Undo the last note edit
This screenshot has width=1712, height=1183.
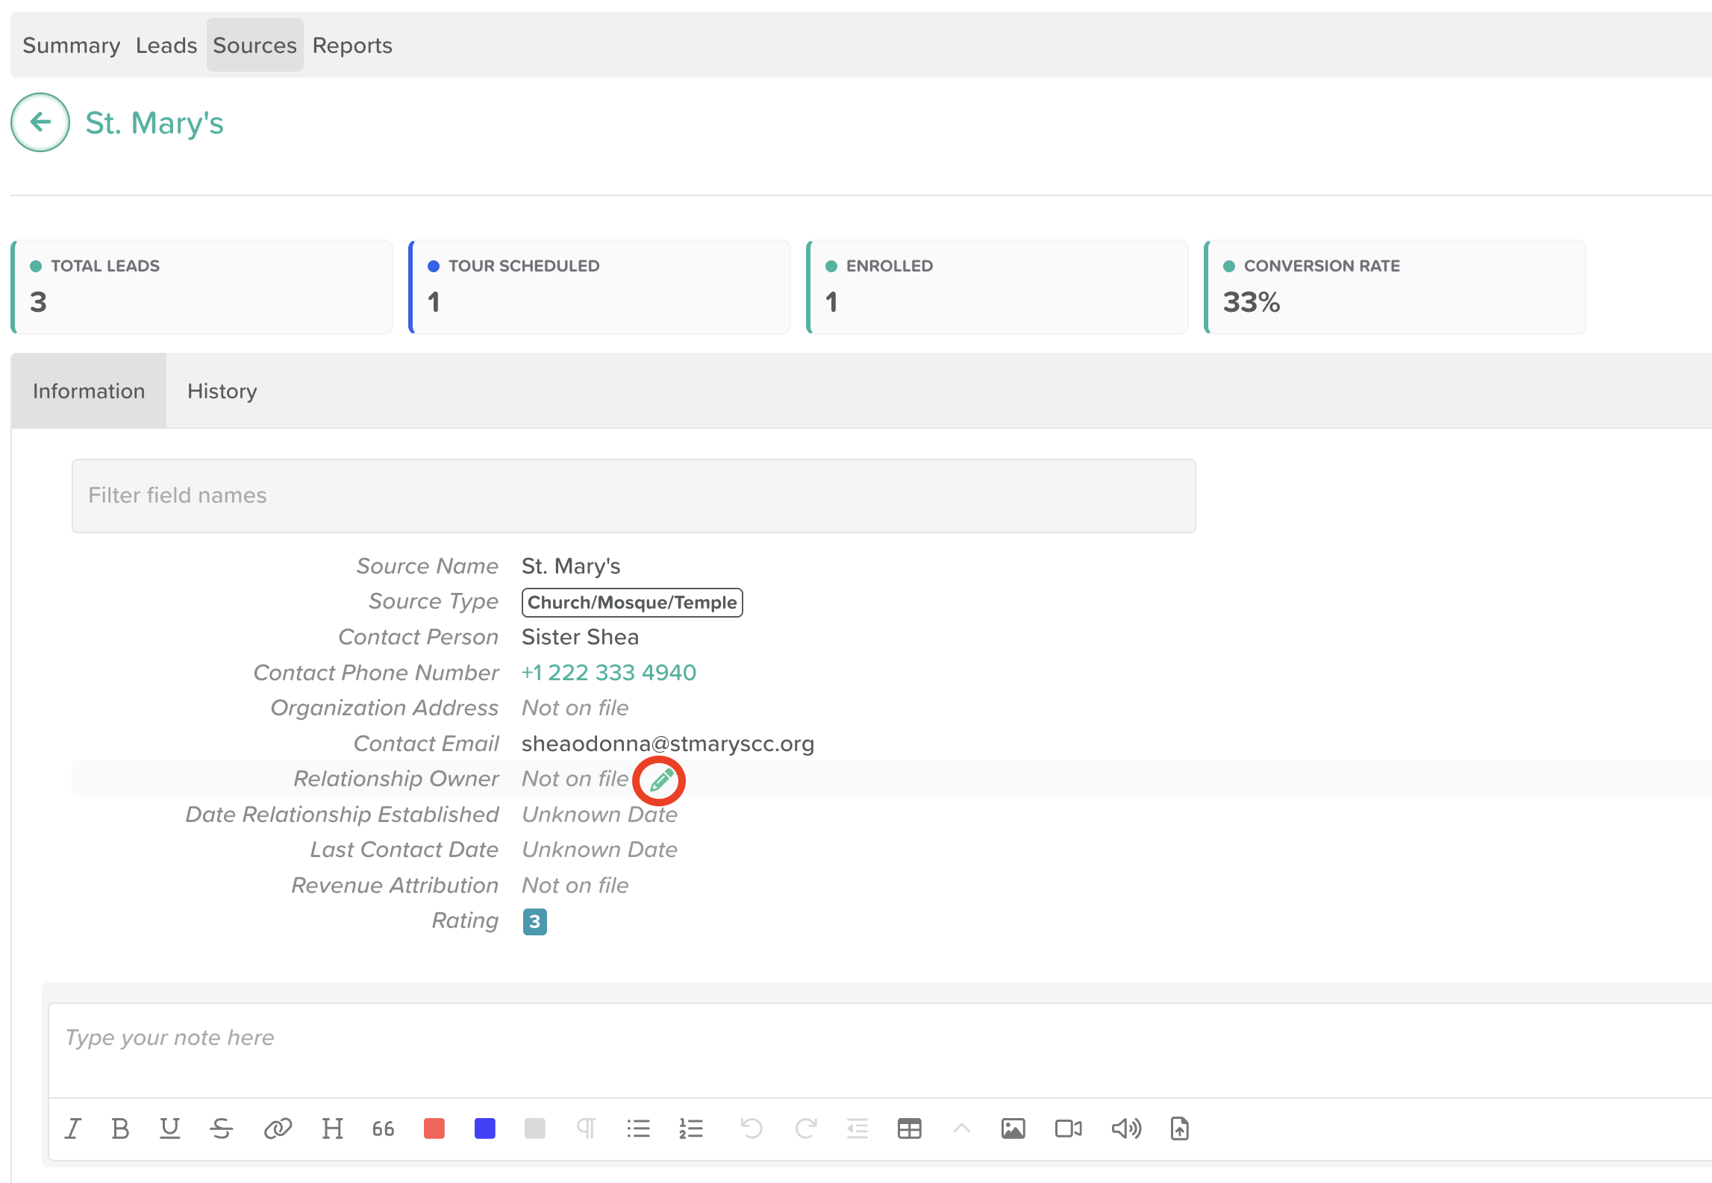tap(752, 1129)
